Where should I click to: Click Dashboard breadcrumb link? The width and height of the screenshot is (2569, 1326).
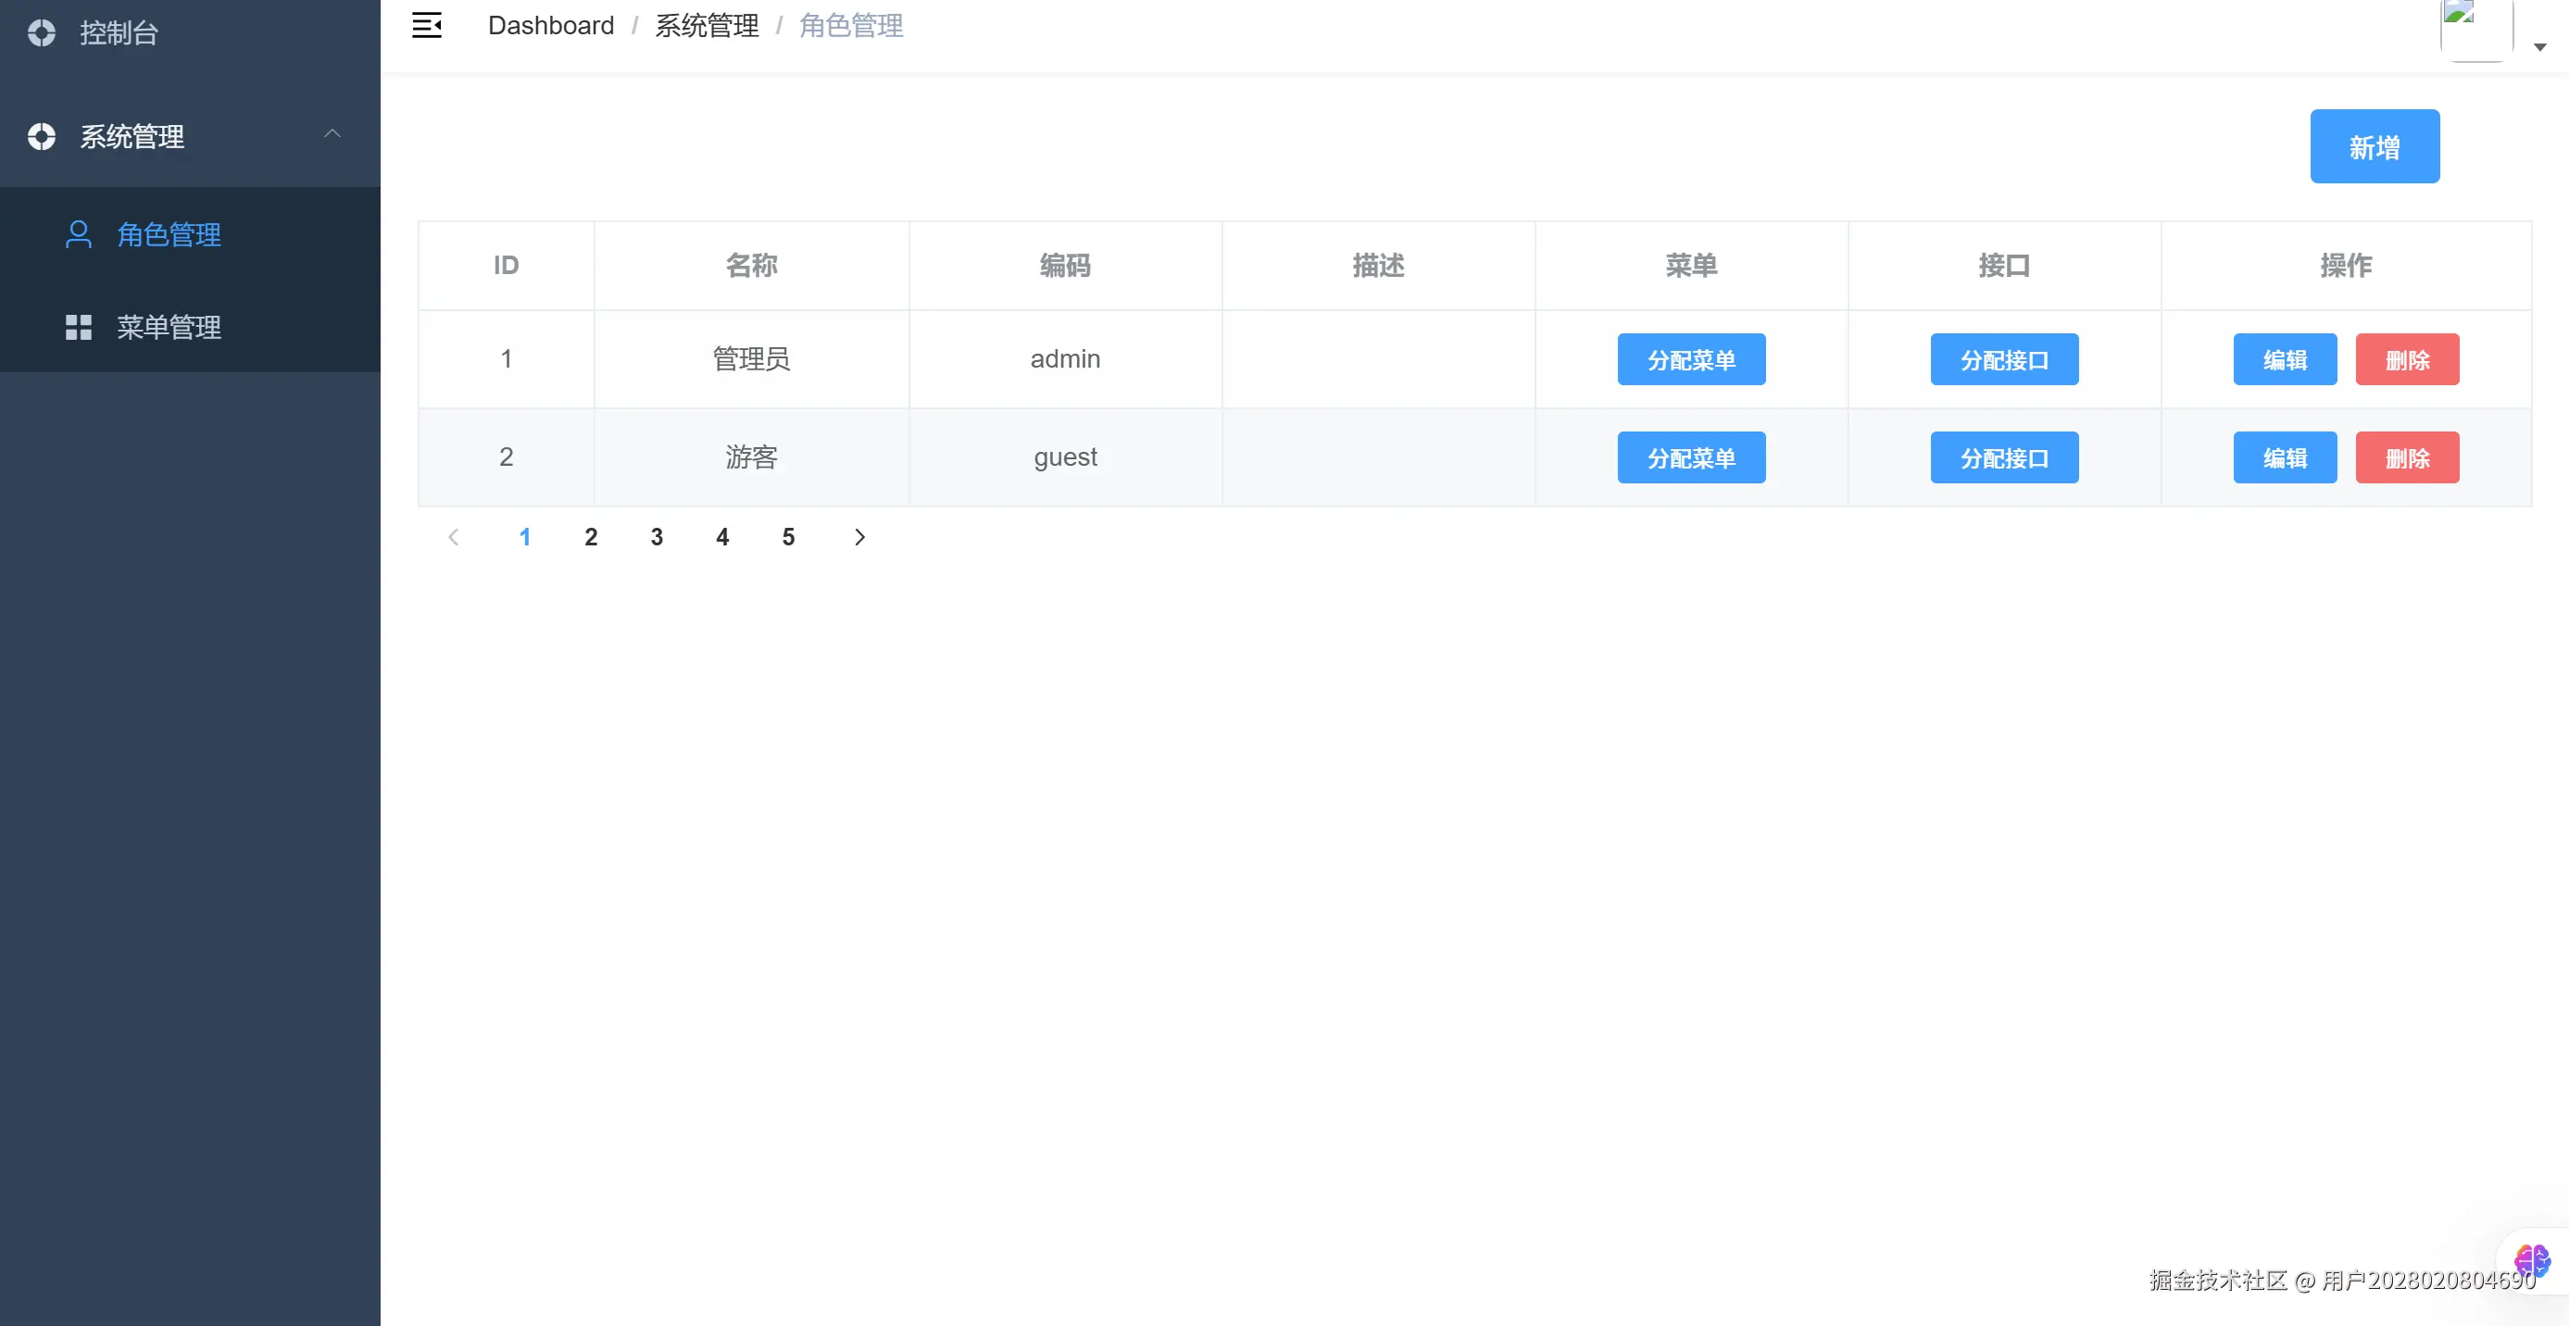550,26
